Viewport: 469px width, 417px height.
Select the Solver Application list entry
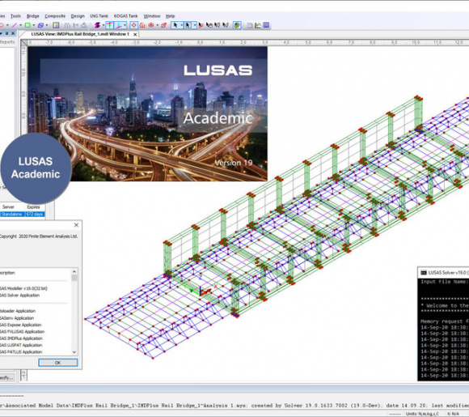(x=19, y=296)
